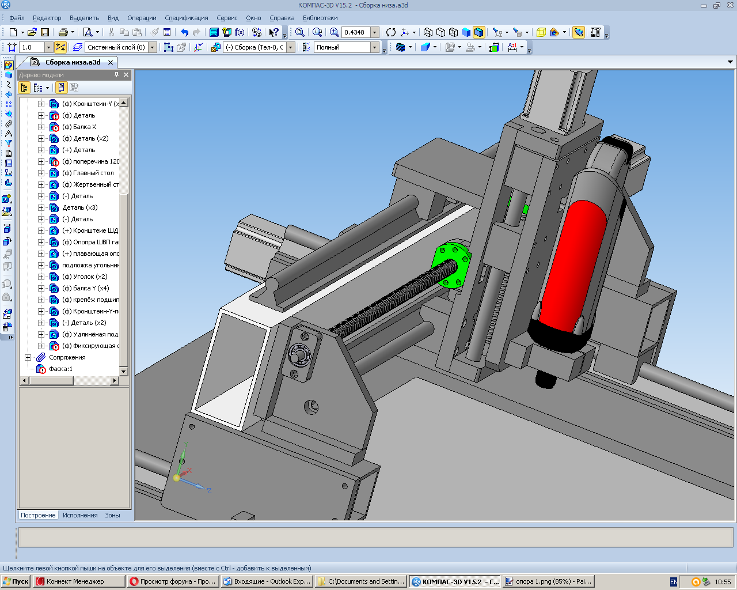Pin the model tree panel
Viewport: 737px width, 590px height.
coord(116,75)
